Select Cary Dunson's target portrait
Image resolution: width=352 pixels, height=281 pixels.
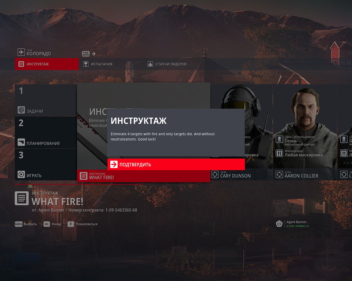[241, 132]
